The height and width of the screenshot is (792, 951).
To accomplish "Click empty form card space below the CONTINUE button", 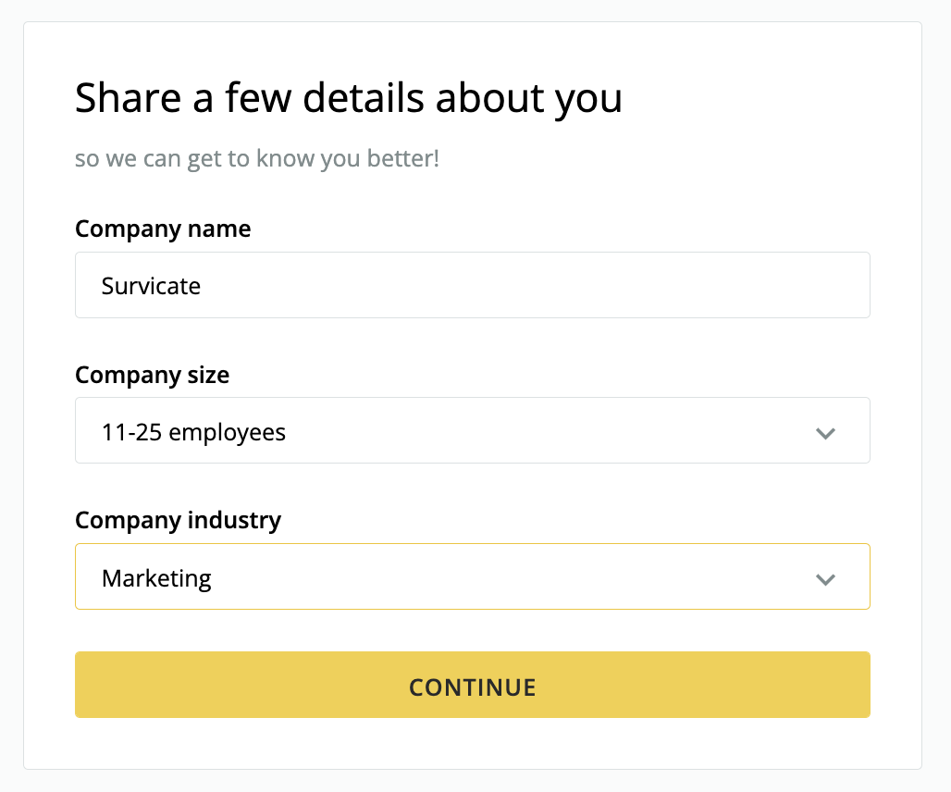I will 473,744.
